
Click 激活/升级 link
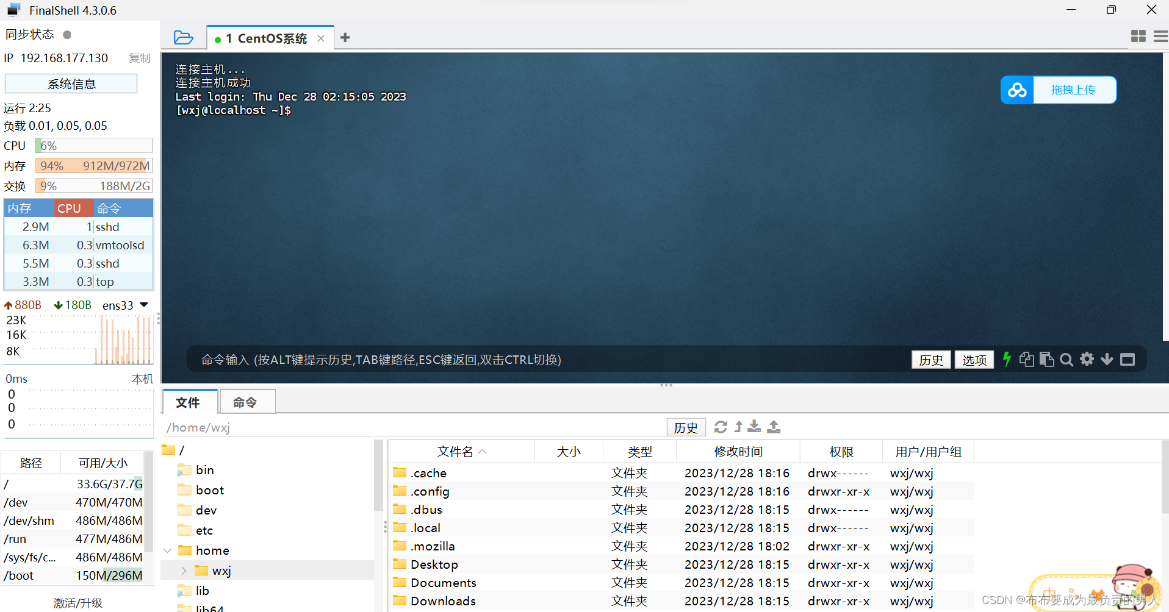pos(78,603)
